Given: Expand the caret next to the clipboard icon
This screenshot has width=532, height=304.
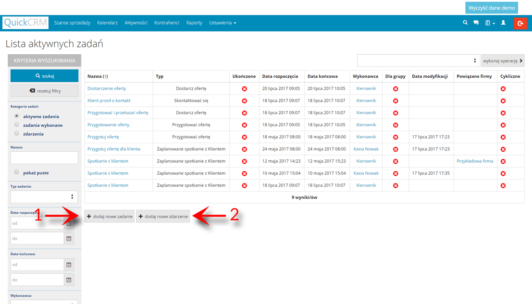Looking at the screenshot, I should (493, 23).
